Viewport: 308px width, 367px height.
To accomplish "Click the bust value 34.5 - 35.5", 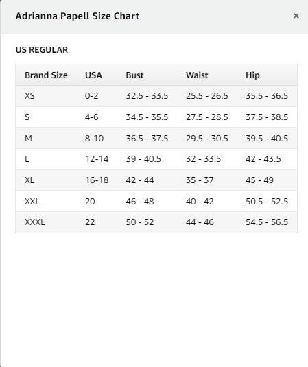I will tap(147, 117).
